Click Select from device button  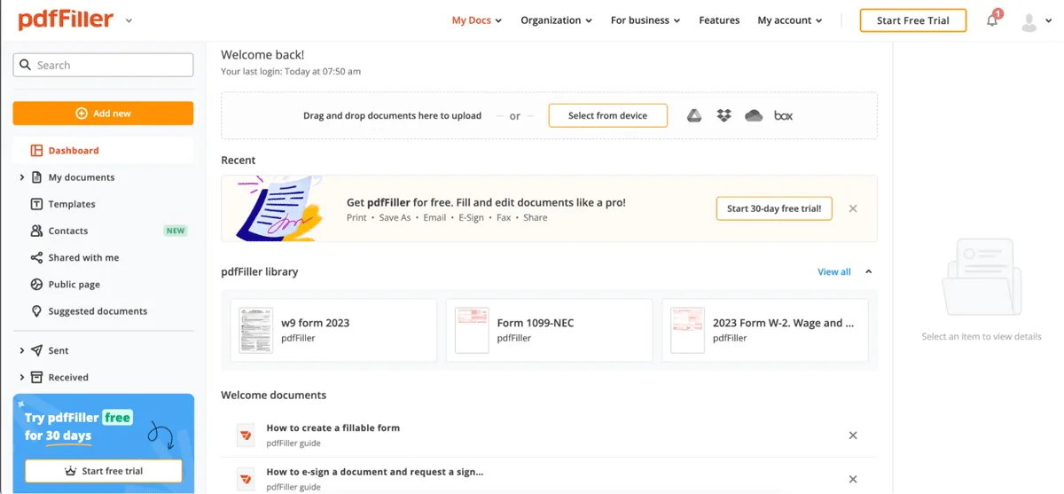tap(607, 115)
